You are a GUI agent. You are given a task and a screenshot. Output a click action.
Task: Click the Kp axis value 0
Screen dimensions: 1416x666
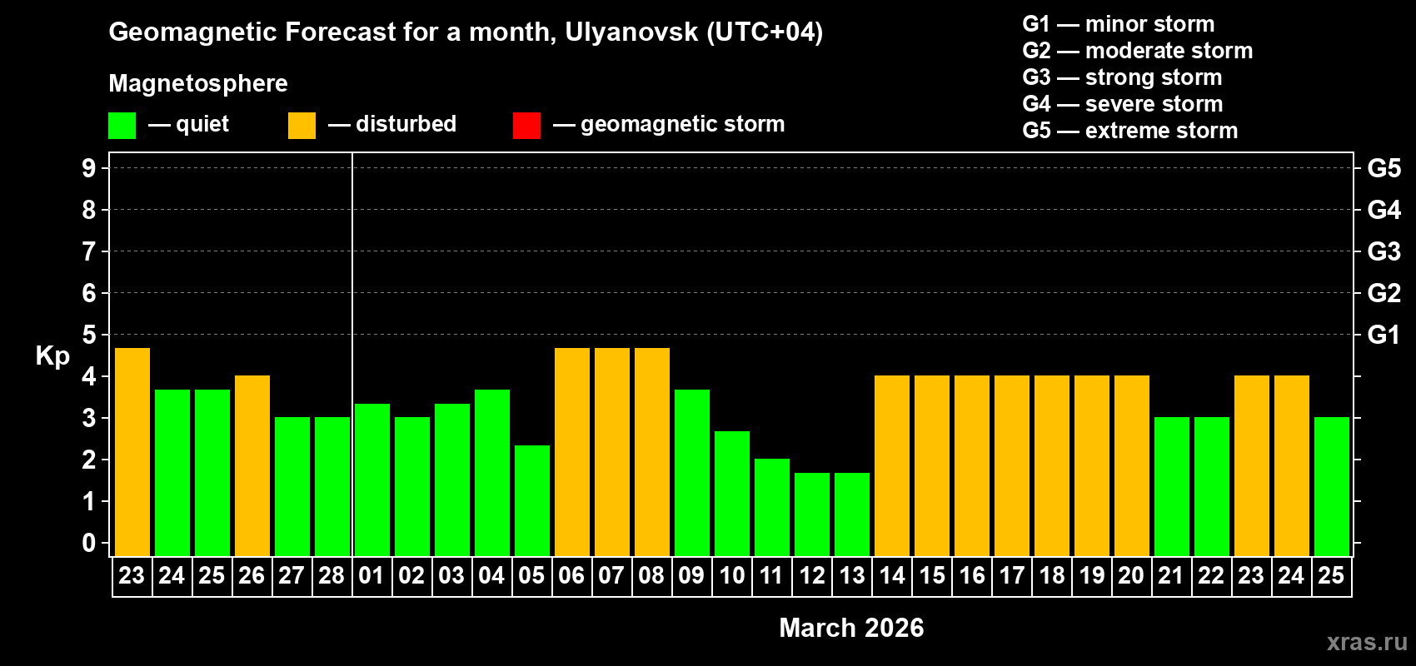point(89,543)
